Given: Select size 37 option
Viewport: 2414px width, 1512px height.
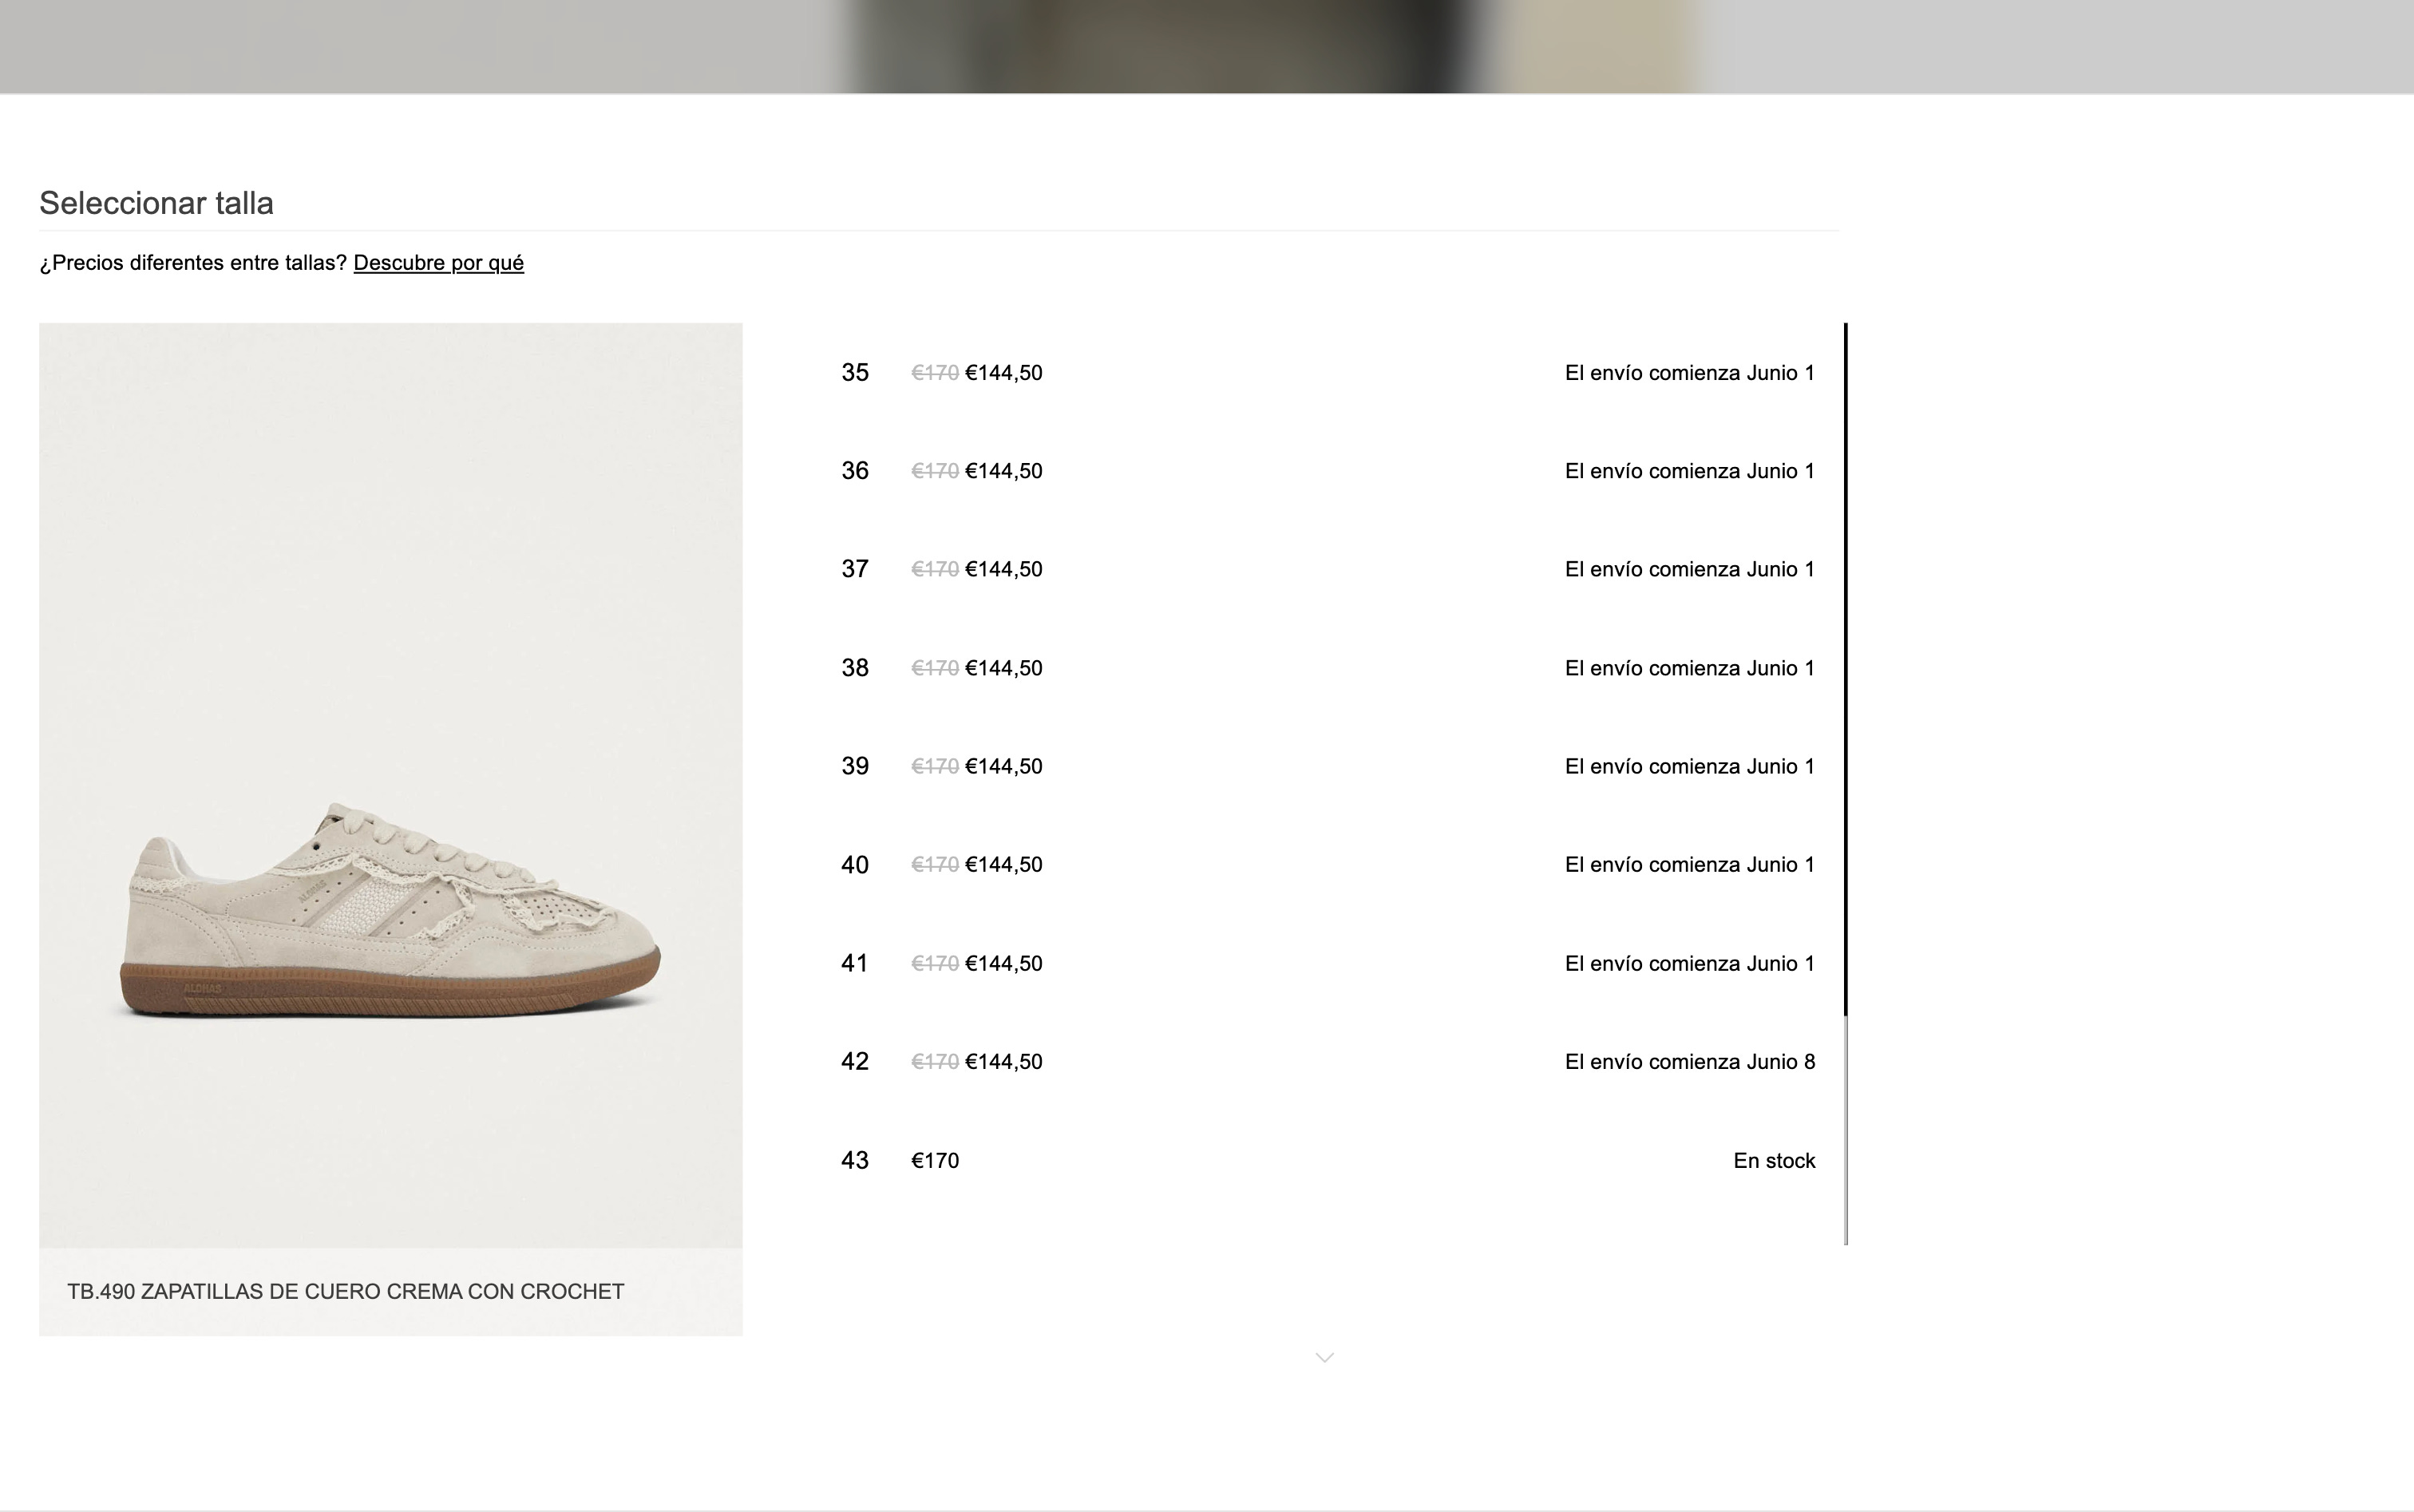Looking at the screenshot, I should pyautogui.click(x=1327, y=569).
